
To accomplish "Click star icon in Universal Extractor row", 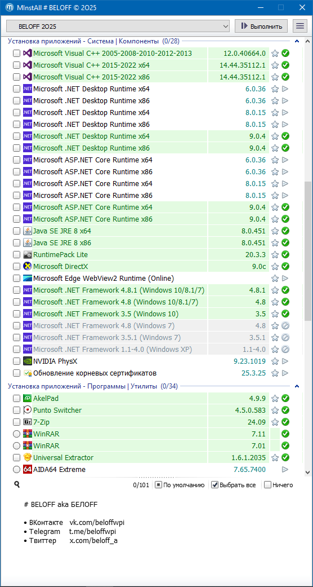I will click(275, 457).
